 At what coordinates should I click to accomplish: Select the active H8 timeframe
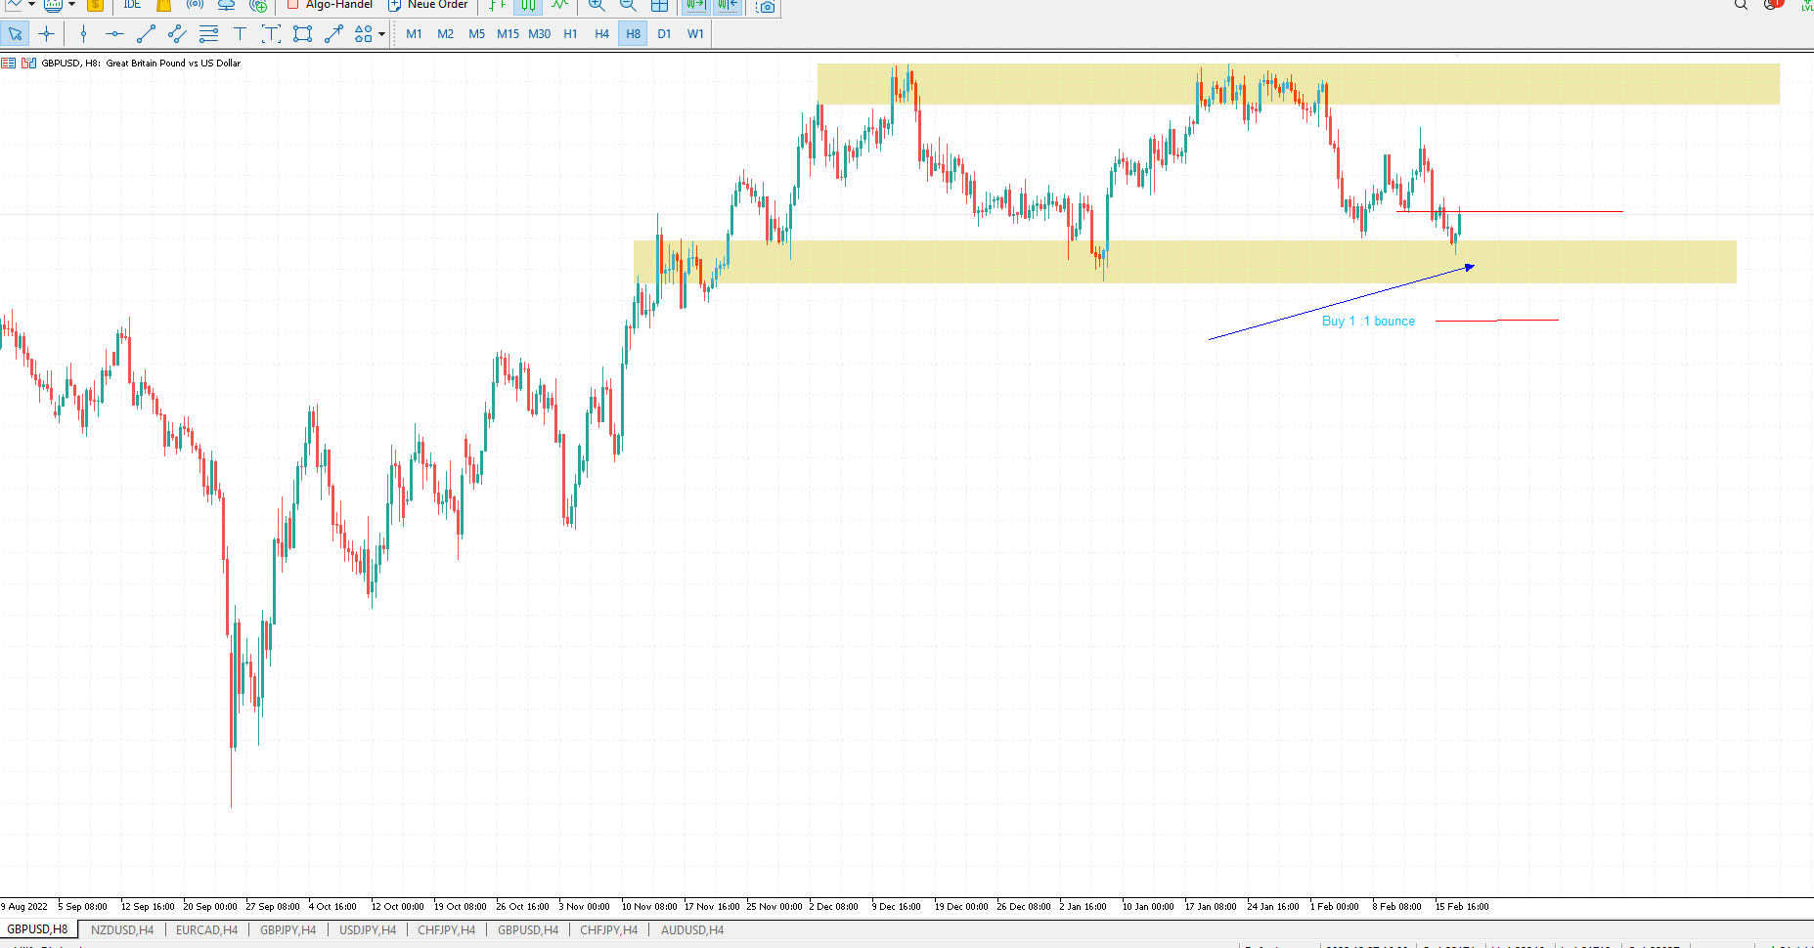pos(634,34)
